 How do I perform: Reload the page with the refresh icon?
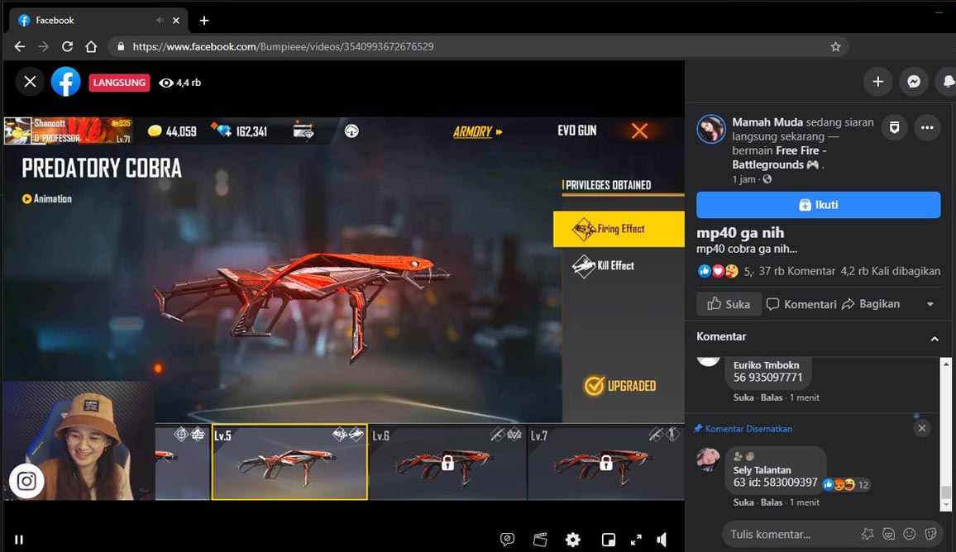pos(68,47)
